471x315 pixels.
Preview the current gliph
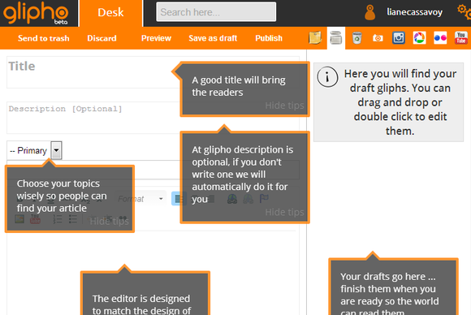pyautogui.click(x=156, y=38)
